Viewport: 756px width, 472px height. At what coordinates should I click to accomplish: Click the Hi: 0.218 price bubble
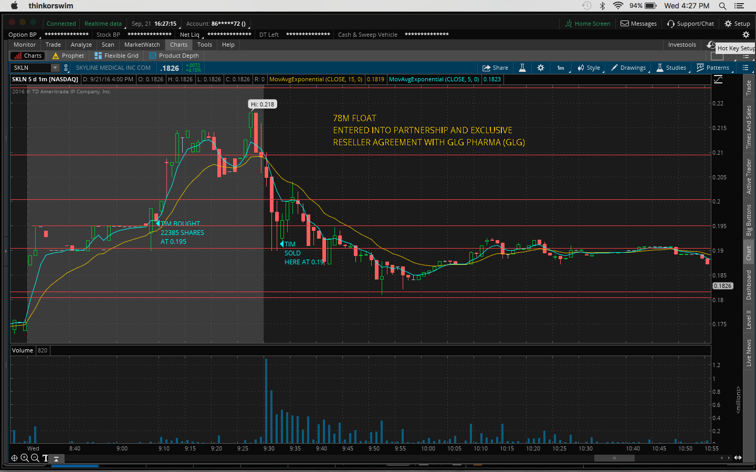click(x=262, y=104)
